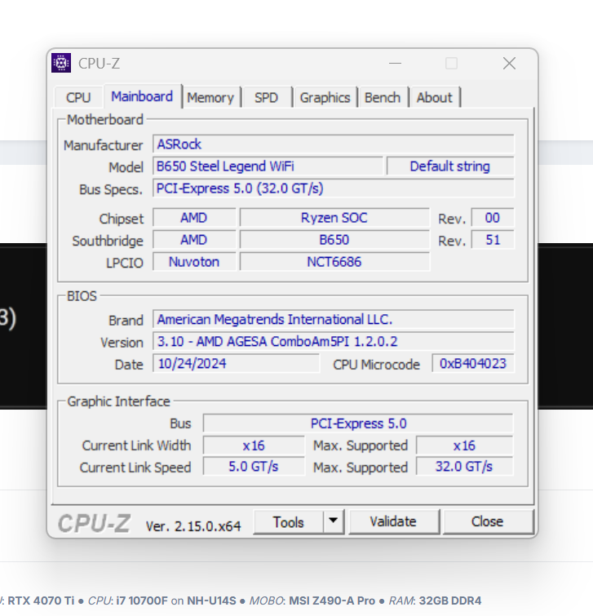Click Max. Supported speed 32.0 GT/s

click(464, 467)
